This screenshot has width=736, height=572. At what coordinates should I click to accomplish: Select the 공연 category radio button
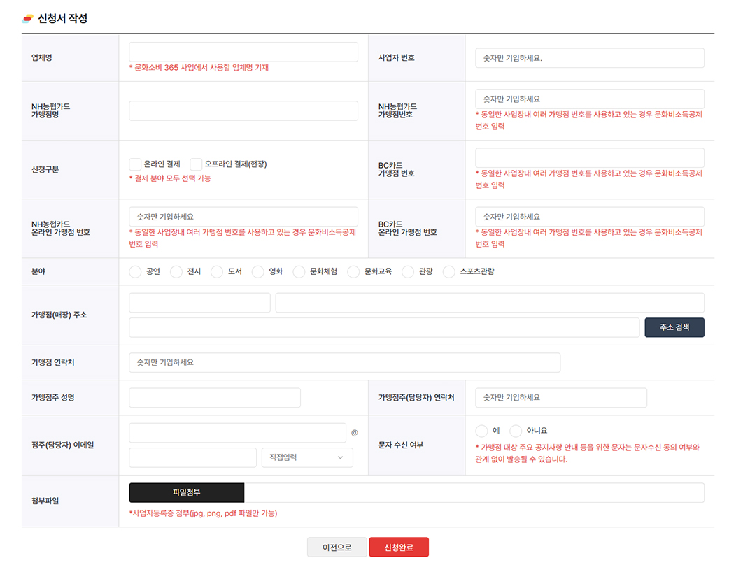coord(135,271)
